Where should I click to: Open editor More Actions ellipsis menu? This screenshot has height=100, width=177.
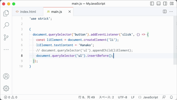pyautogui.click(x=171, y=12)
